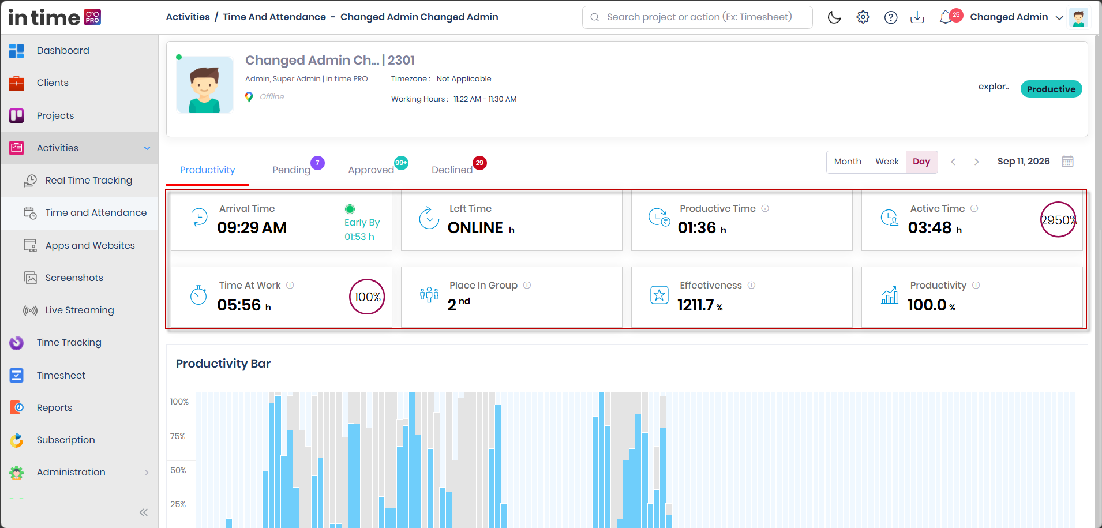Open Apps and Websites submenu item

[79, 246]
